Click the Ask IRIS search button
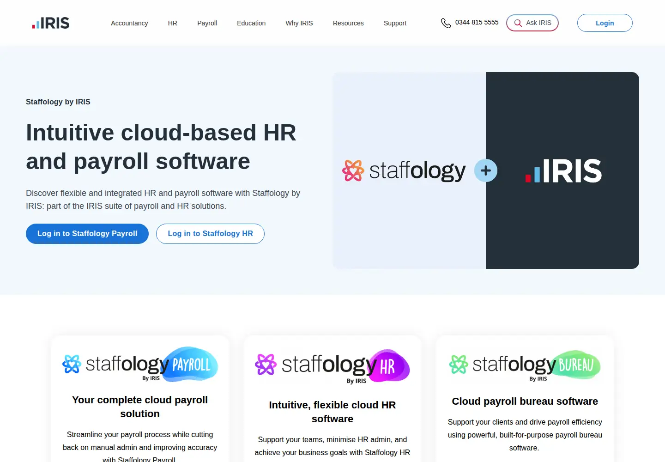 click(x=532, y=23)
